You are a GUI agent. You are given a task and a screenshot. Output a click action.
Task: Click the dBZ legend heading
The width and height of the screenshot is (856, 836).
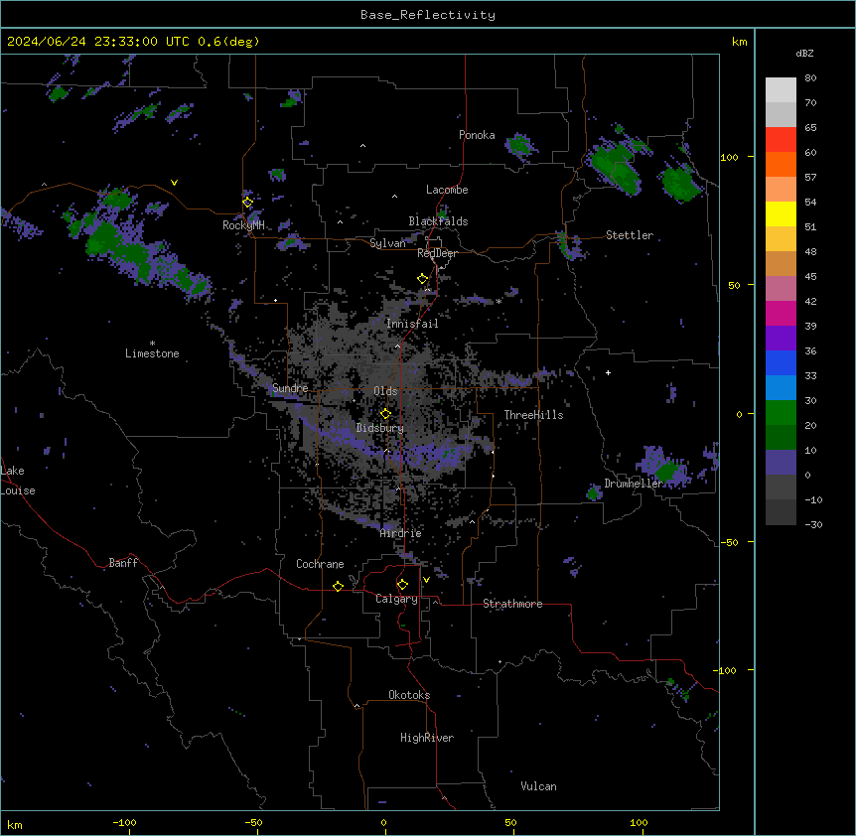pos(804,53)
